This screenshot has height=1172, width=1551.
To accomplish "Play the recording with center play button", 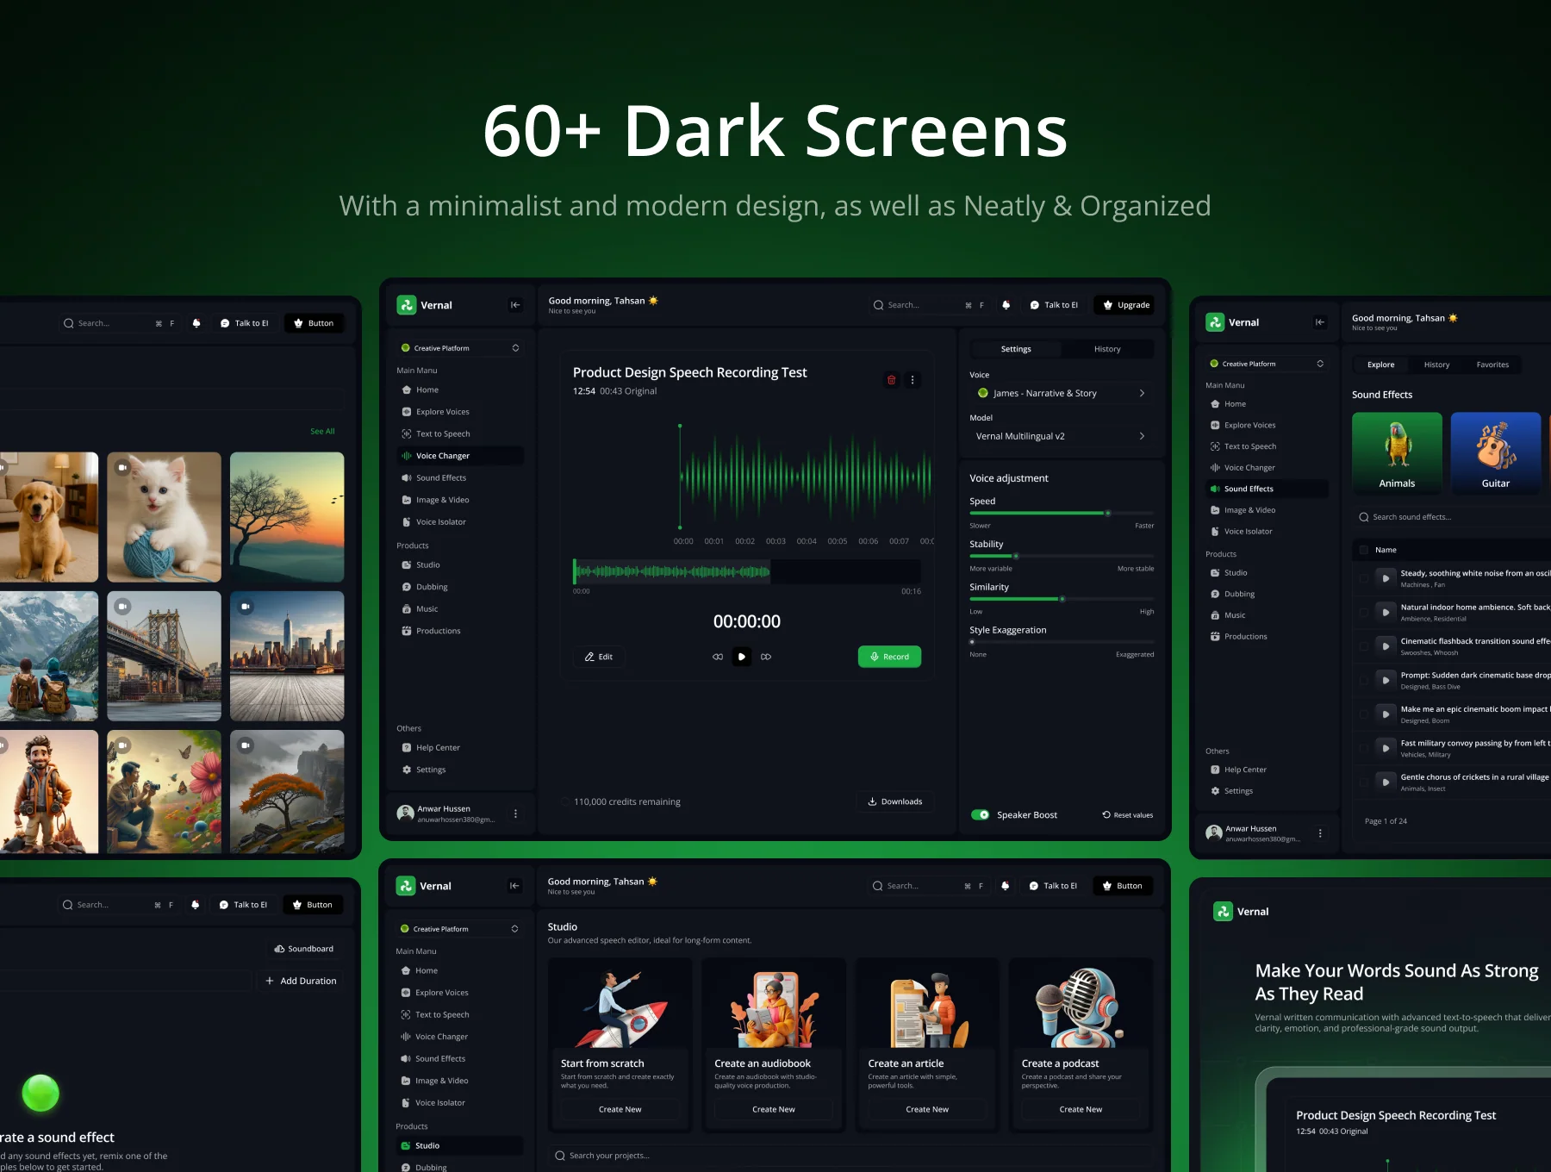I will tap(742, 657).
